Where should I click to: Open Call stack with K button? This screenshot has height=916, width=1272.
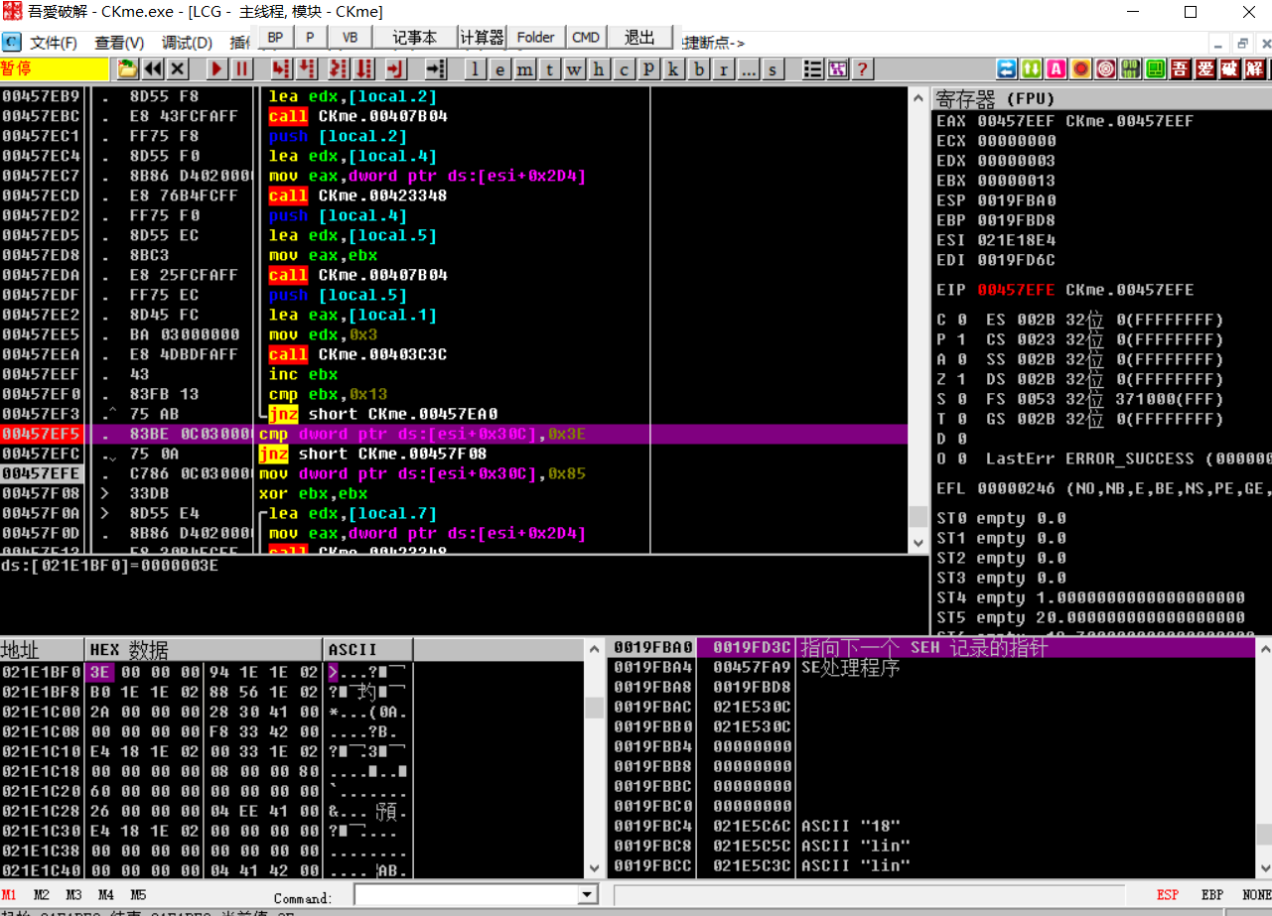click(673, 69)
